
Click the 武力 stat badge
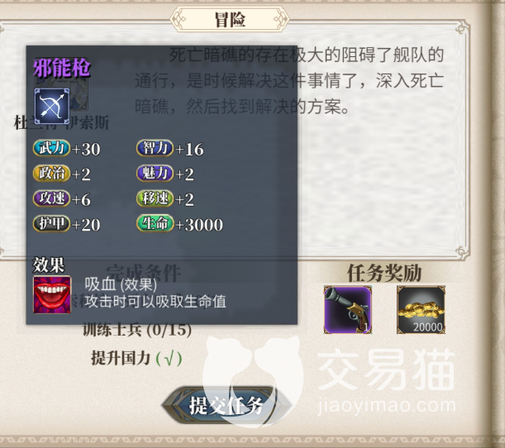pyautogui.click(x=51, y=148)
